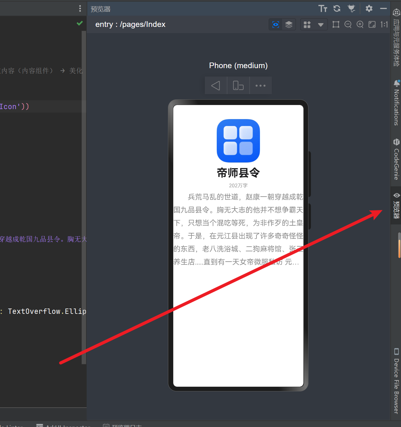Viewport: 401px width, 427px height.
Task: Open previewer settings gear
Action: (369, 8)
